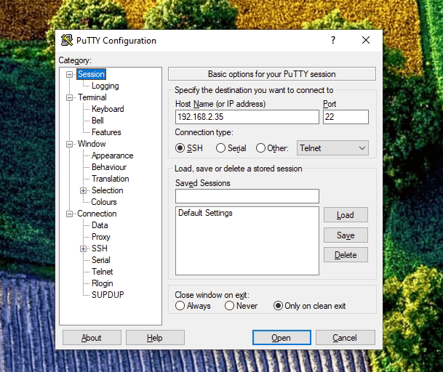Viewport: 443px width, 372px height.
Task: Collapse the Terminal tree node
Action: coord(69,97)
